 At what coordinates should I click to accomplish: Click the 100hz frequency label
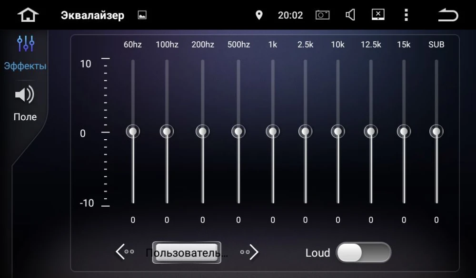[x=167, y=45]
